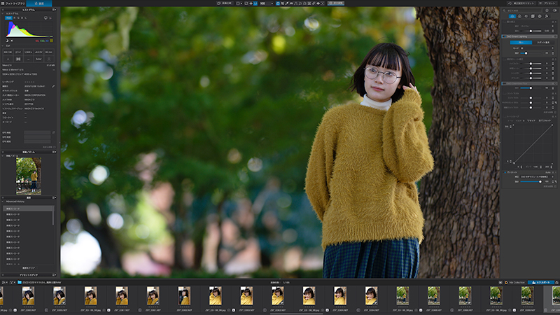Click the tone curve graph area
Screen dimensions: 560x315
click(533, 144)
